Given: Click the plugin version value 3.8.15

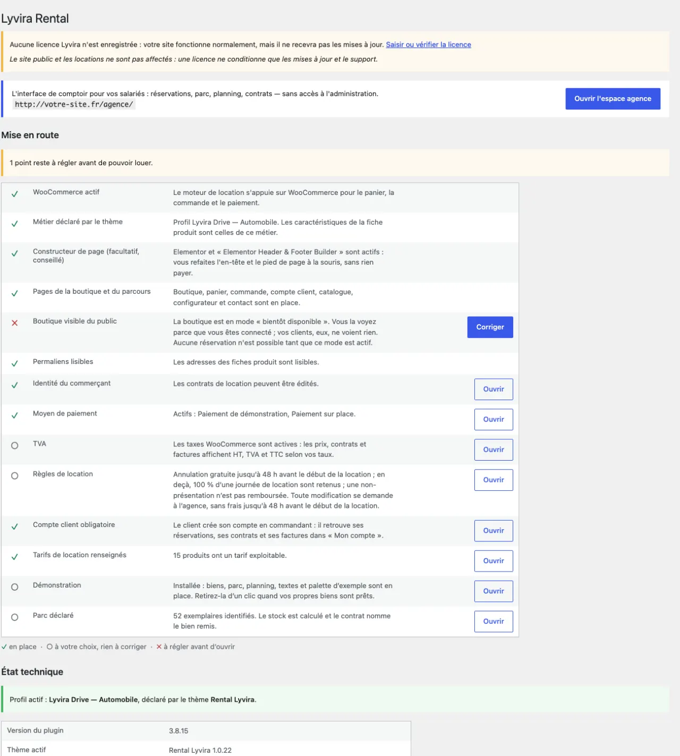Looking at the screenshot, I should (x=178, y=731).
